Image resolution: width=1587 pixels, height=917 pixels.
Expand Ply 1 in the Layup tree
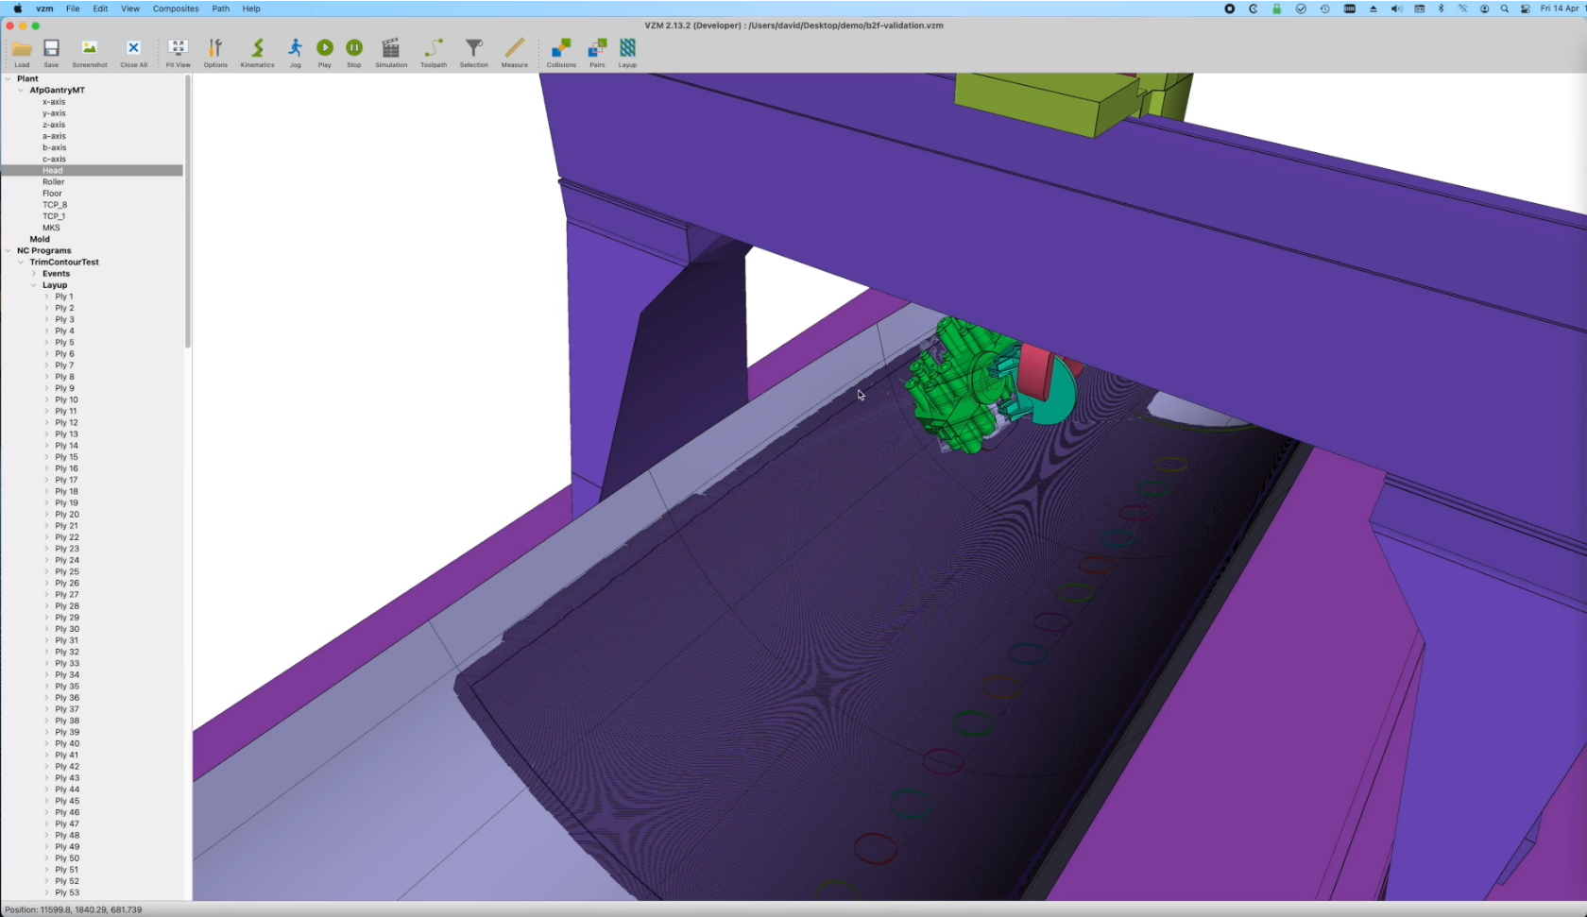pyautogui.click(x=46, y=297)
